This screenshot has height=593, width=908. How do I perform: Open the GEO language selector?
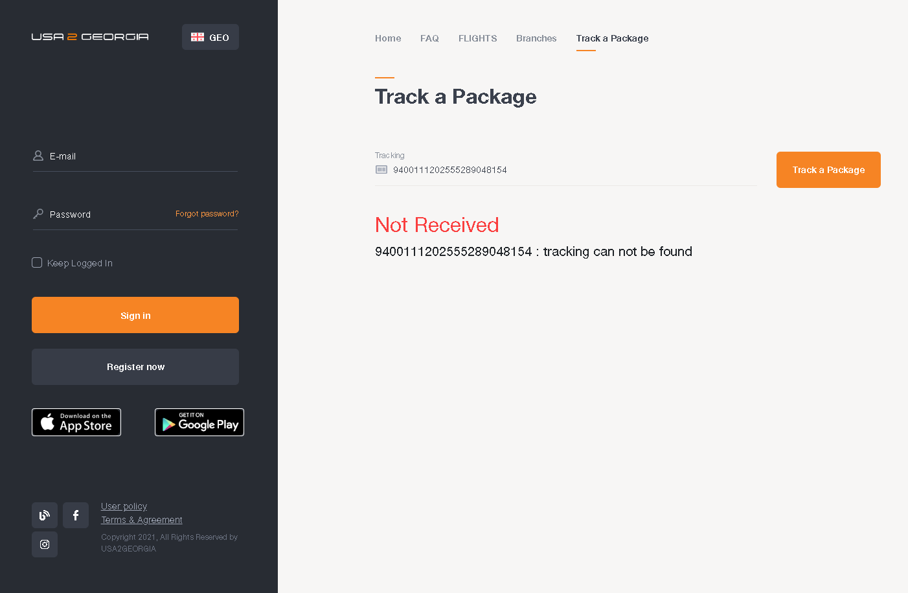(210, 37)
